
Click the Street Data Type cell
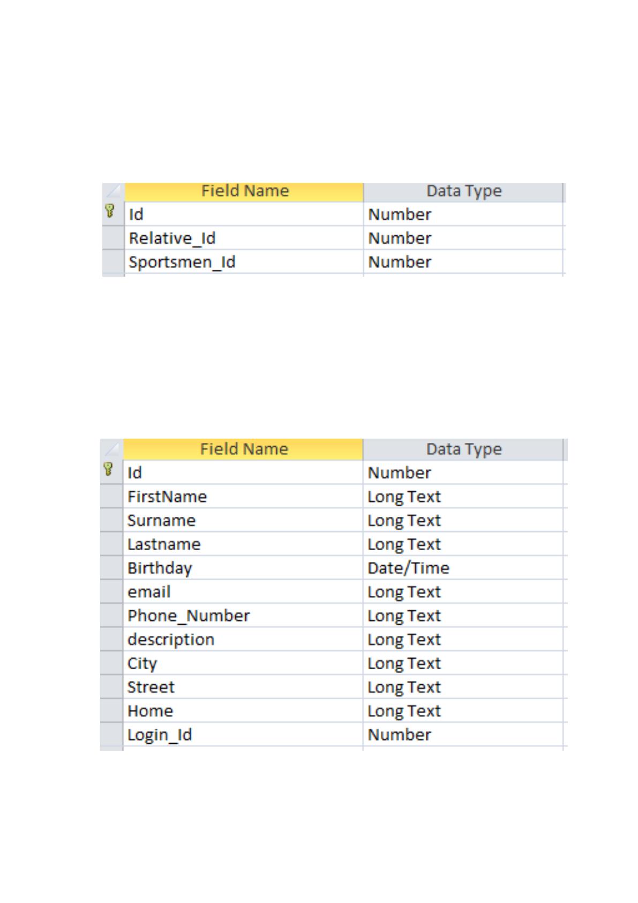tap(463, 687)
